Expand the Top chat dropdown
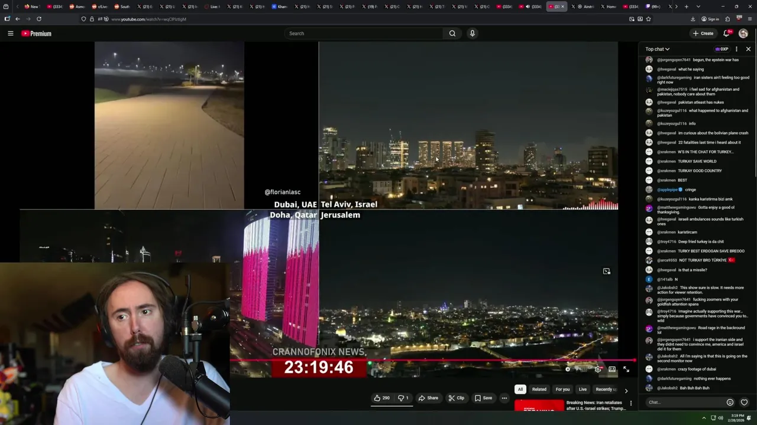Screen dimensions: 757x425 (657, 49)
